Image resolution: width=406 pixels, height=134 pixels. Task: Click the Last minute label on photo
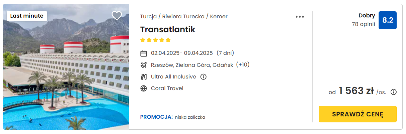click(27, 16)
